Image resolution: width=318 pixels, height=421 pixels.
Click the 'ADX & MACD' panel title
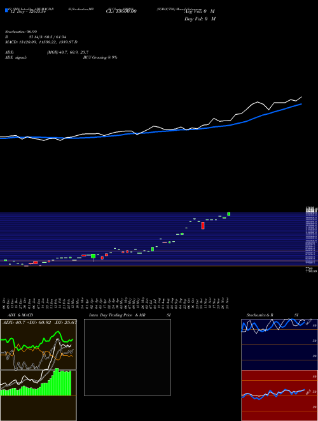[x=20, y=315]
